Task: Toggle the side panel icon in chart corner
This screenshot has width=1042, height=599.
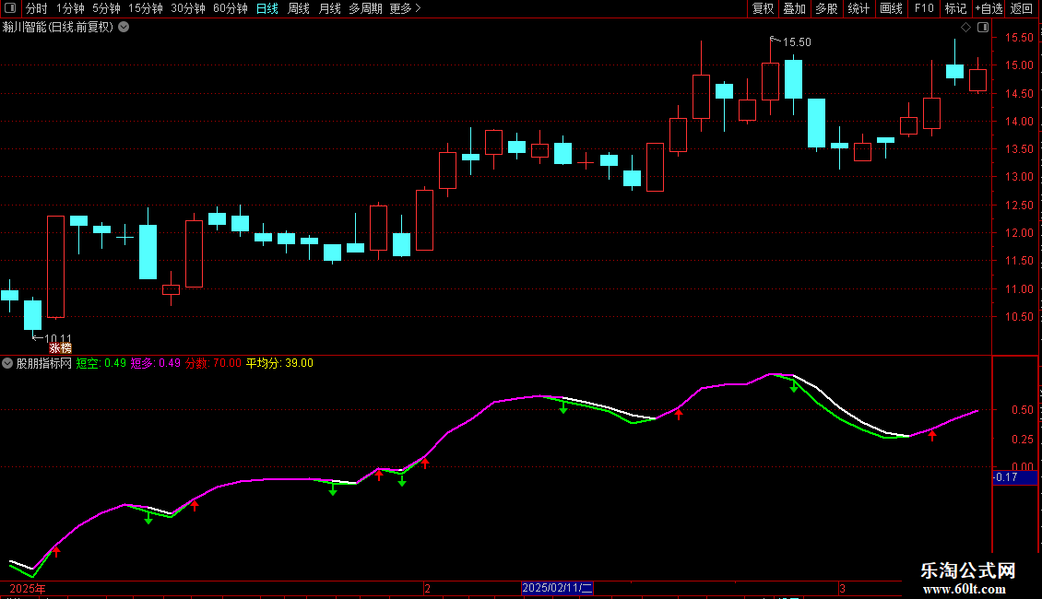Action: click(983, 28)
